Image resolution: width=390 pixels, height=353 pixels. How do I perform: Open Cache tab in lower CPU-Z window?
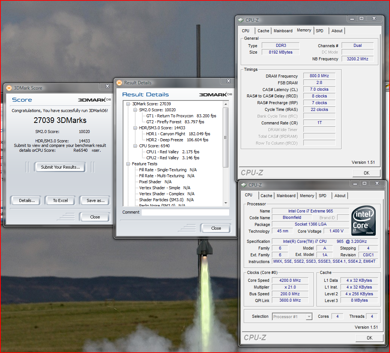266,196
